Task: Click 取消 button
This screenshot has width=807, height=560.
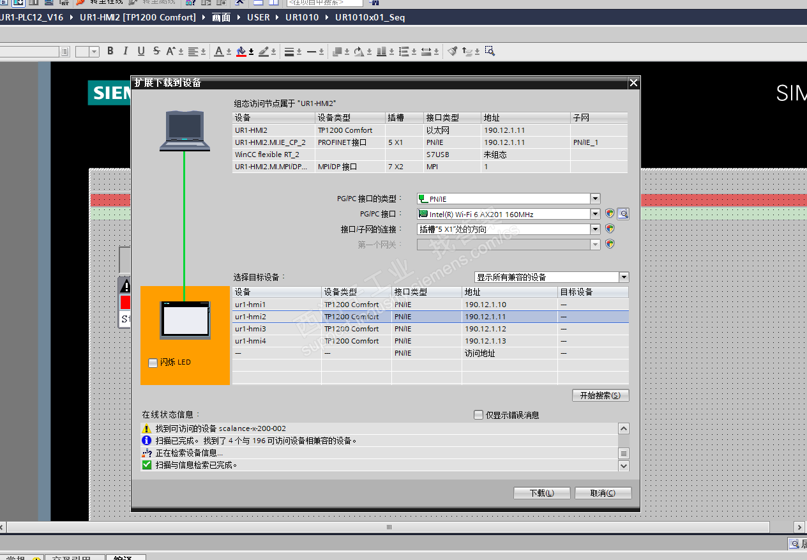Action: (603, 493)
